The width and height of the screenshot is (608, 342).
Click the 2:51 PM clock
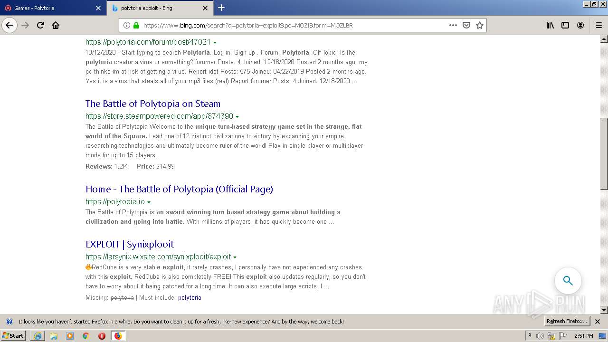(x=584, y=336)
